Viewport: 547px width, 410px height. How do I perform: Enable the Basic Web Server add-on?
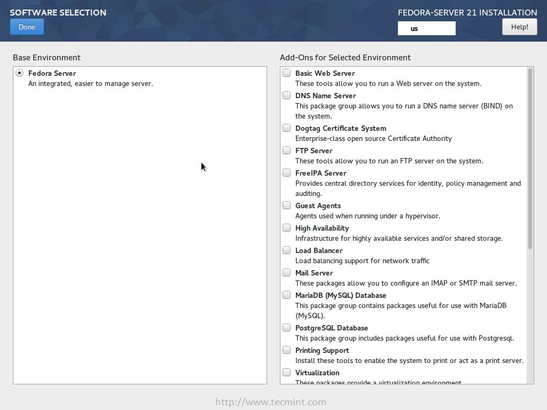point(287,73)
